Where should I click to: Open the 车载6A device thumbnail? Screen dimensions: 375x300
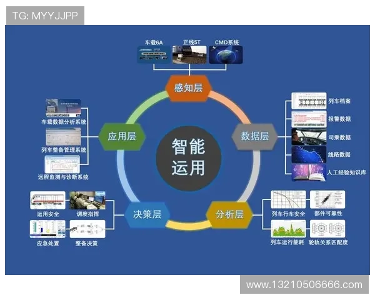[154, 55]
